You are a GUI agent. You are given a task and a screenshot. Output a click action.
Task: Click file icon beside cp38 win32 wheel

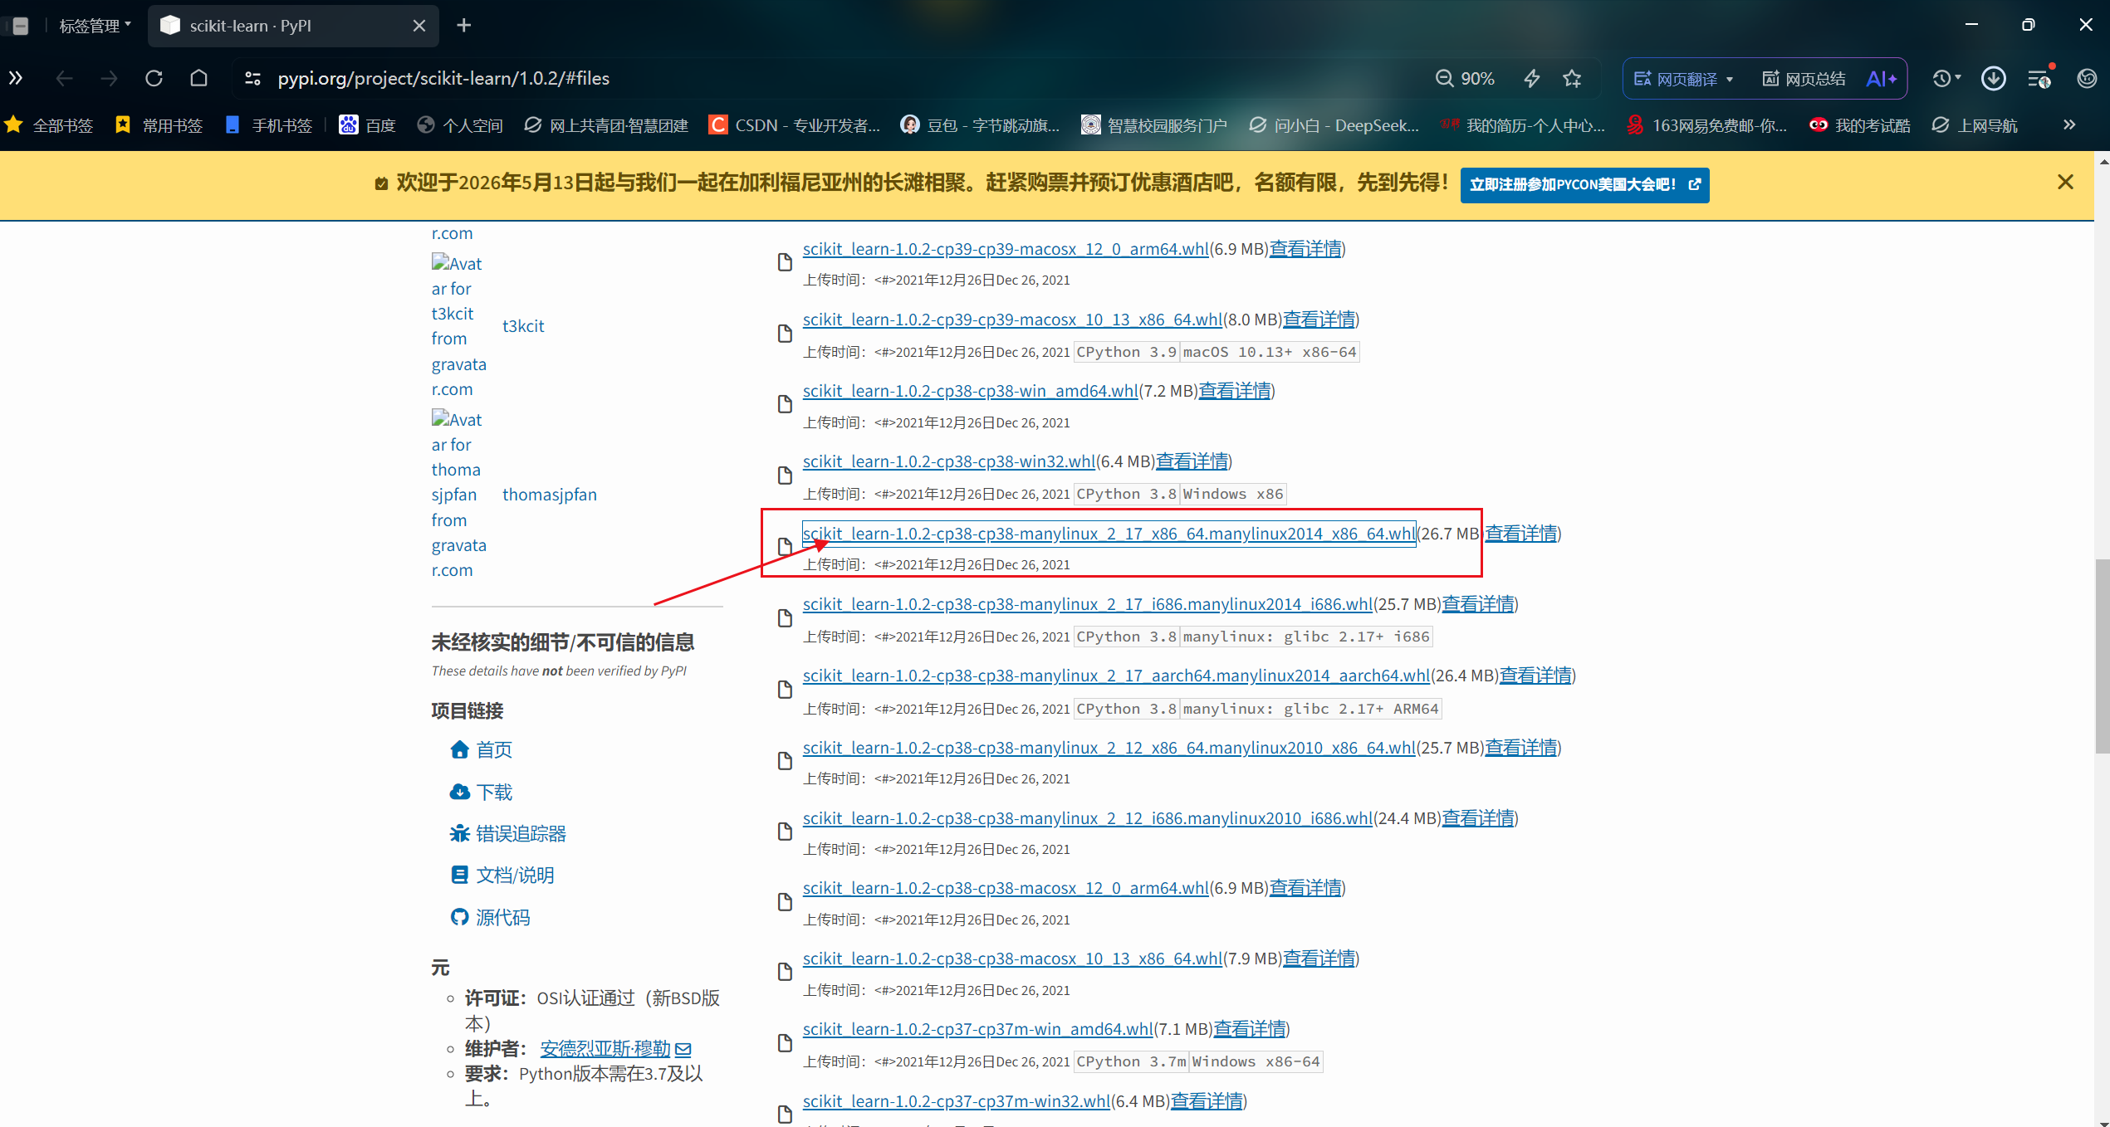785,476
